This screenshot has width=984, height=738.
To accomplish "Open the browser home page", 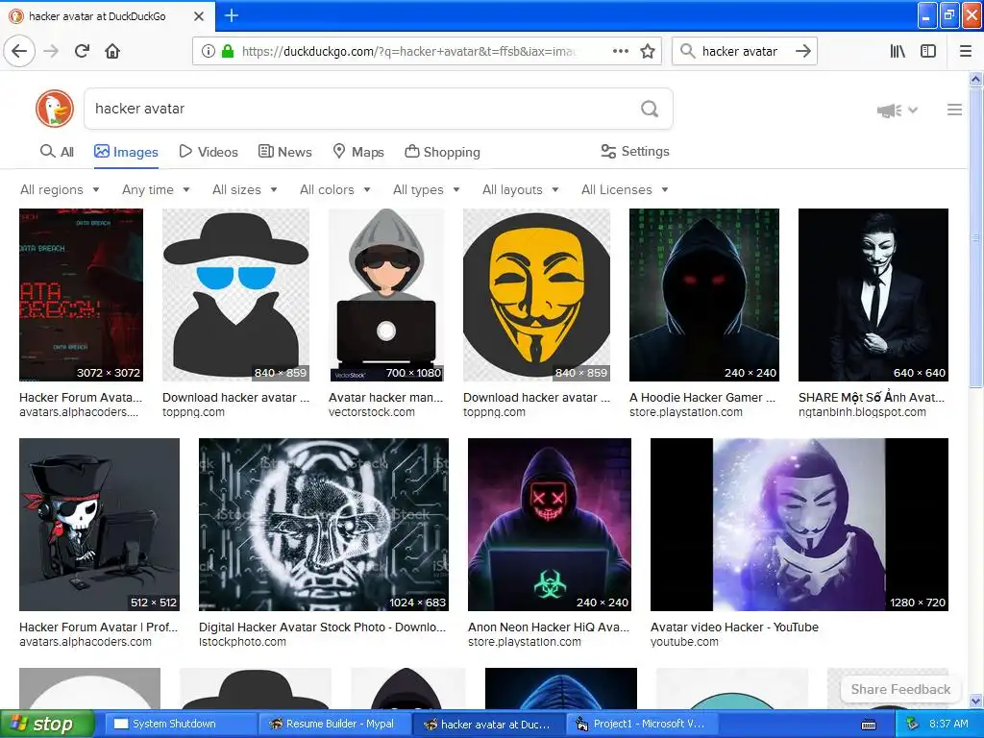I will (112, 51).
